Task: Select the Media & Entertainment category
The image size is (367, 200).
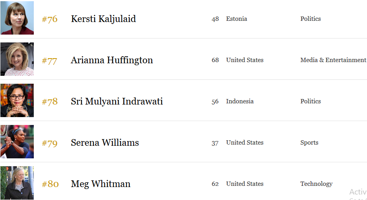Action: pyautogui.click(x=333, y=60)
